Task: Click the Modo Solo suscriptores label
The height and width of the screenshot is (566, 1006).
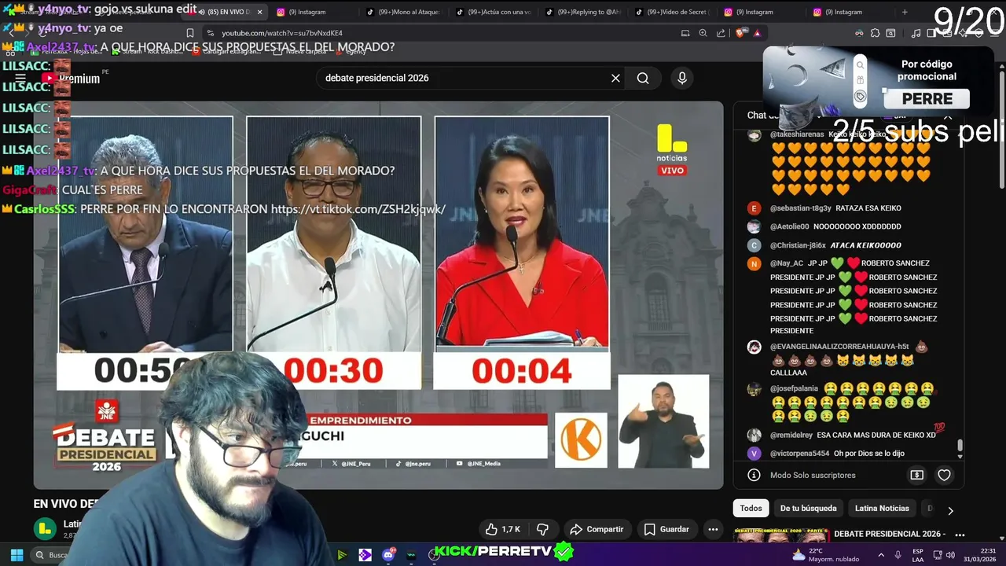Action: pyautogui.click(x=811, y=476)
